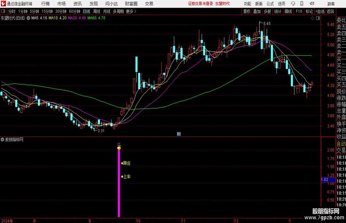Toggle the left panel layout icon
Image resolution: width=346 pixels, height=223 pixels.
(x=3, y=11)
